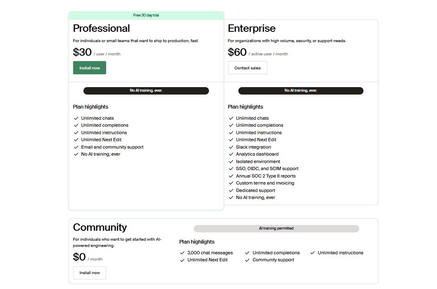Click checkmark next to Isolated environment
437x289 pixels.
[231, 161]
